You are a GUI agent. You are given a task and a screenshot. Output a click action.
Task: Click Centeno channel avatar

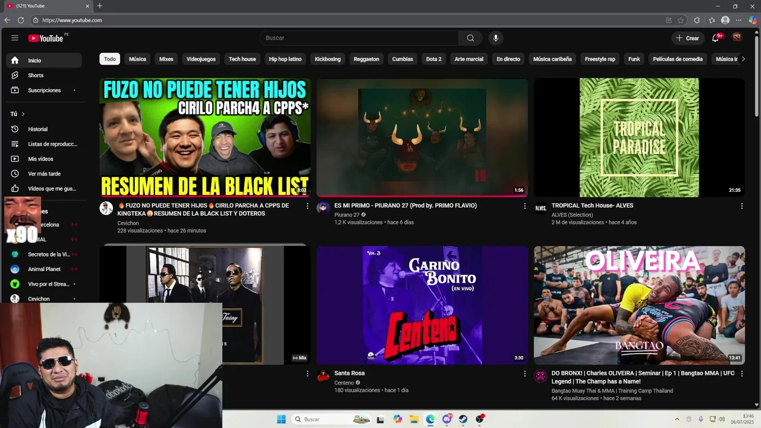(x=323, y=376)
